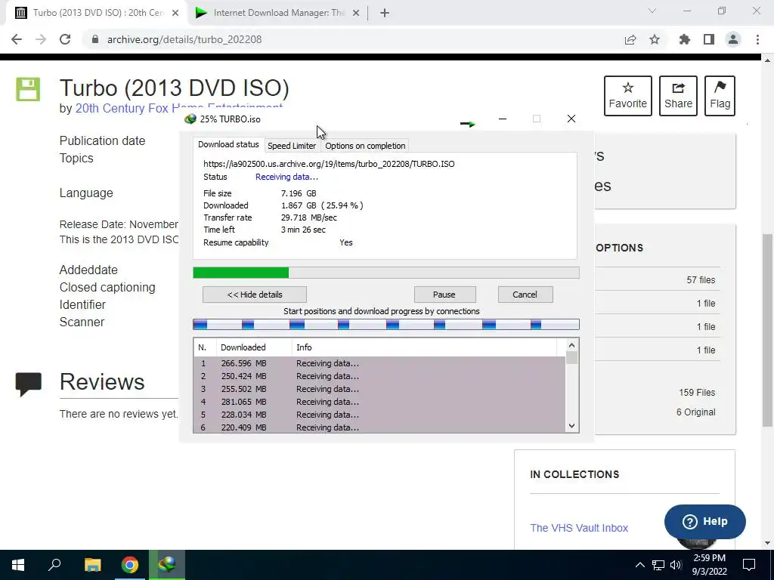The height and width of the screenshot is (580, 774).
Task: Select connection row 2 with 250.424 MB
Action: pos(379,376)
